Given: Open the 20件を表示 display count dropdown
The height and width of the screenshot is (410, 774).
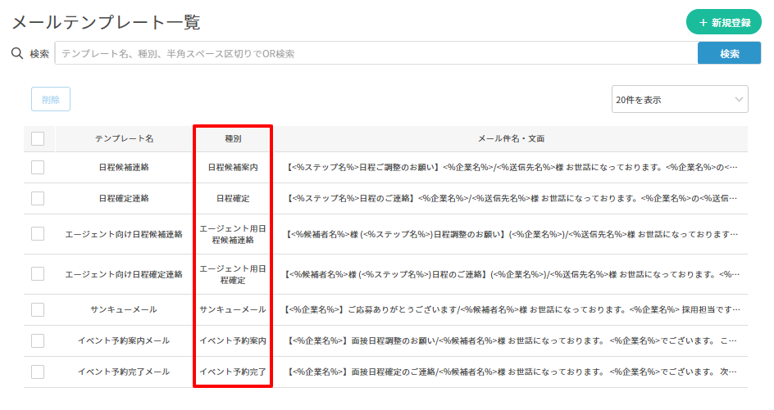Looking at the screenshot, I should 679,100.
